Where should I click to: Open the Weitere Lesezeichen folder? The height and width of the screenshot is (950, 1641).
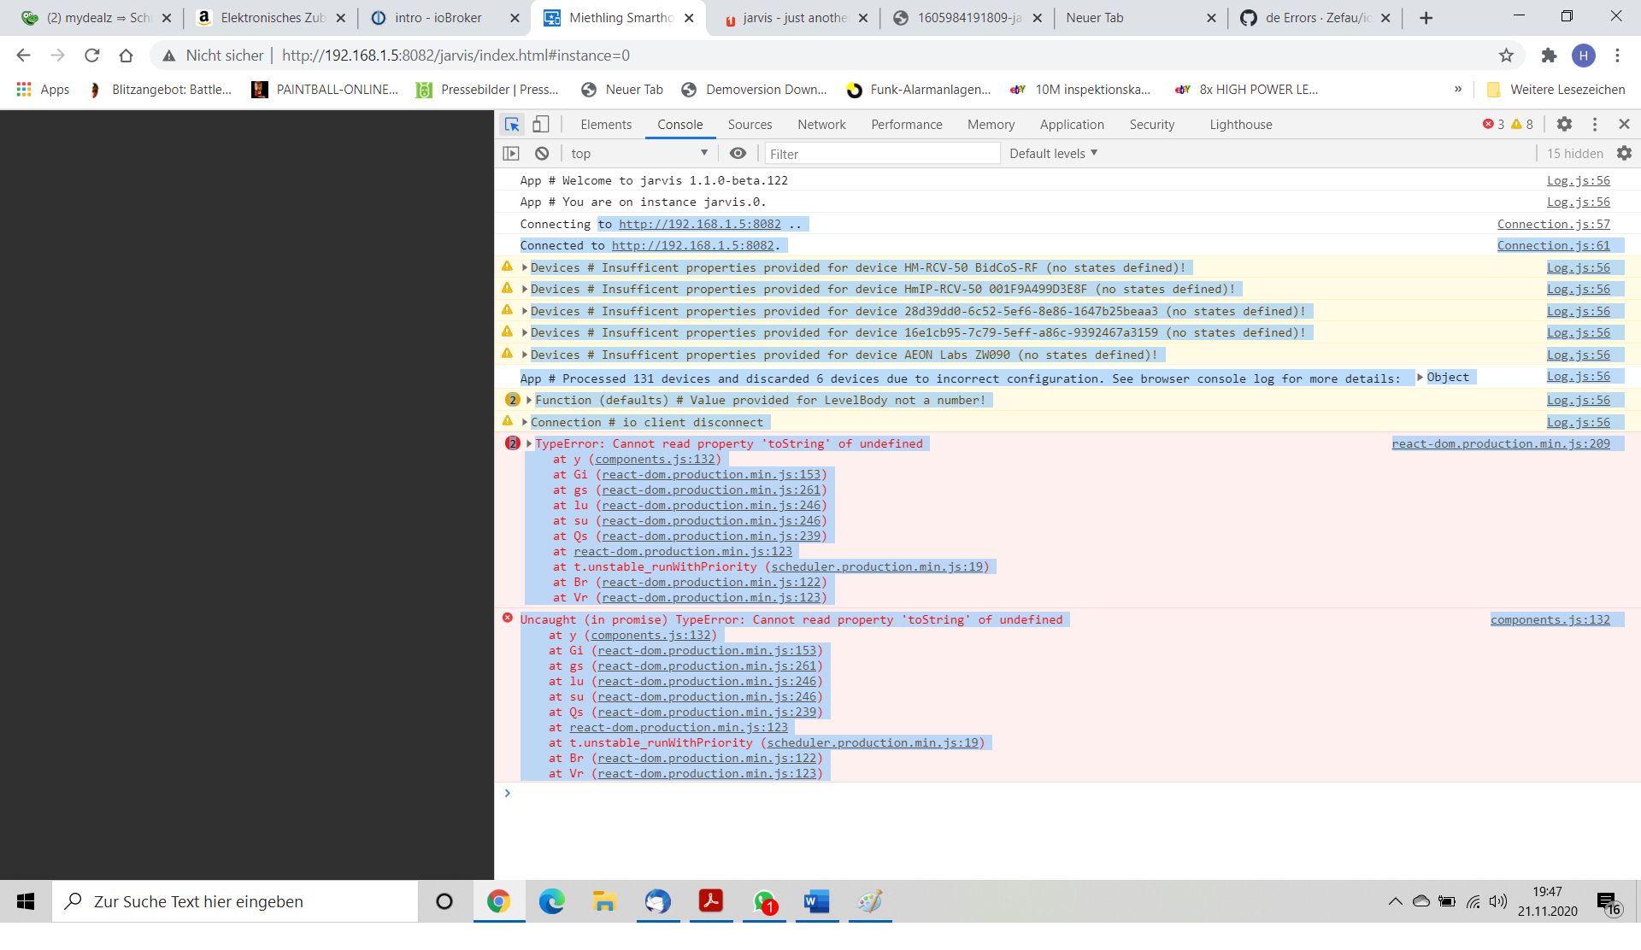pos(1556,90)
